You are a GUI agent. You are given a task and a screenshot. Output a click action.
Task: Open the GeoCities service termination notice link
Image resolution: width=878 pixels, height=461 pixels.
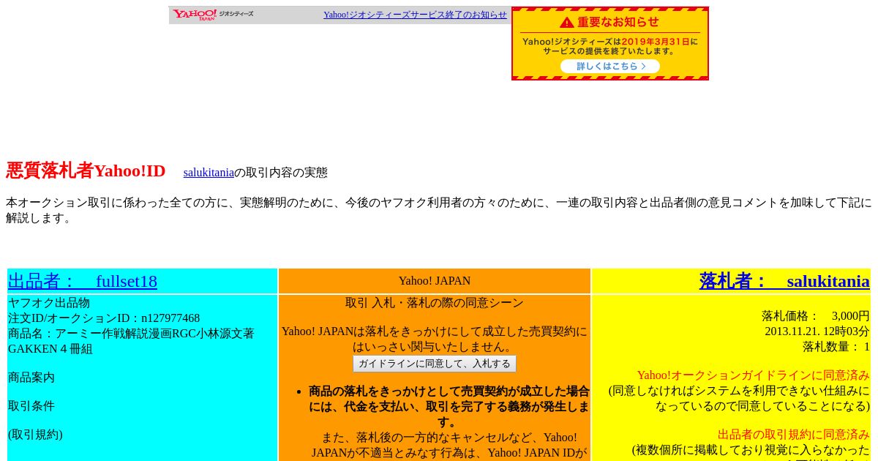click(x=415, y=15)
